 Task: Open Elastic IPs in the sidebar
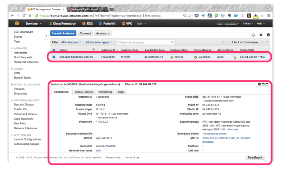pyautogui.click(x=20, y=109)
